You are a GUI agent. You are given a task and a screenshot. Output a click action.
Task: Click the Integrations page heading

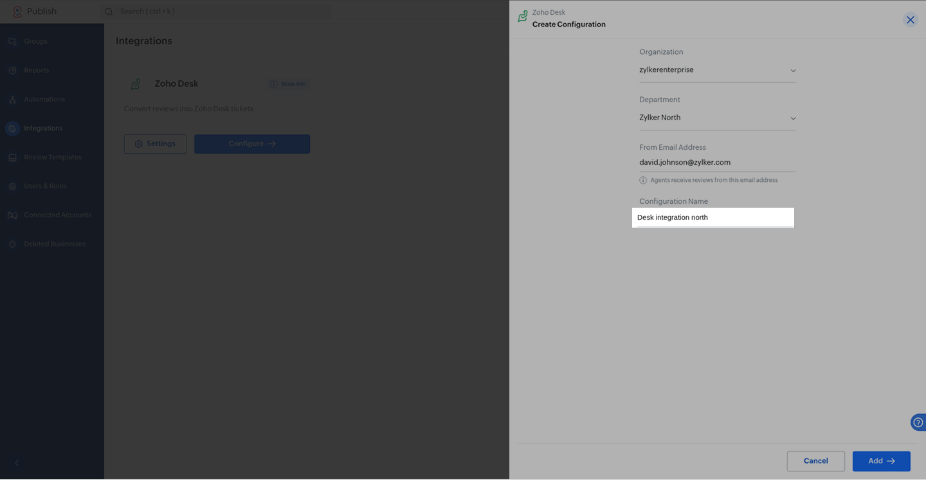click(144, 41)
